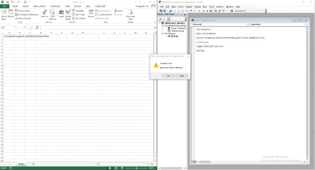The height and width of the screenshot is (170, 315).
Task: Click Help in the compile error dialog
Action: 181,75
